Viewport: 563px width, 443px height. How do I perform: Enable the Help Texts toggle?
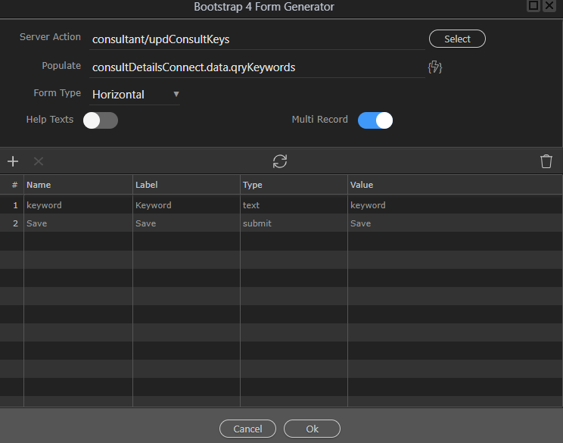[101, 120]
